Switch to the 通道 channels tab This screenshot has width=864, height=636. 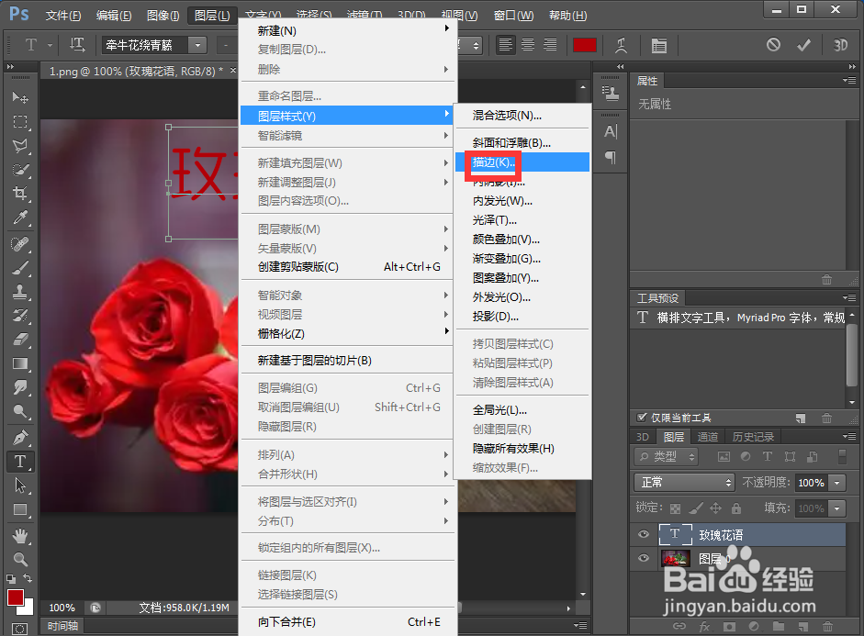point(708,436)
